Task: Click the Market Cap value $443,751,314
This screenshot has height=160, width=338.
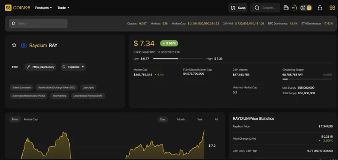Action: (143, 75)
